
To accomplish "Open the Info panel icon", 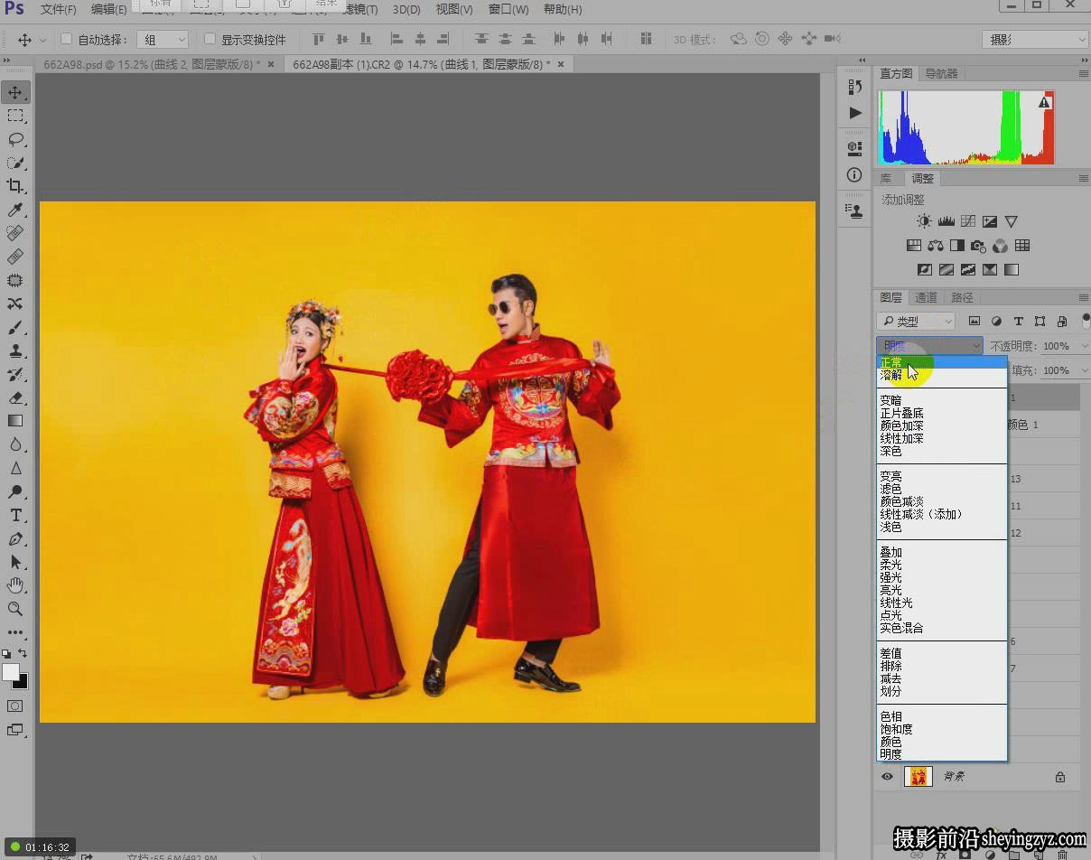I will (854, 175).
